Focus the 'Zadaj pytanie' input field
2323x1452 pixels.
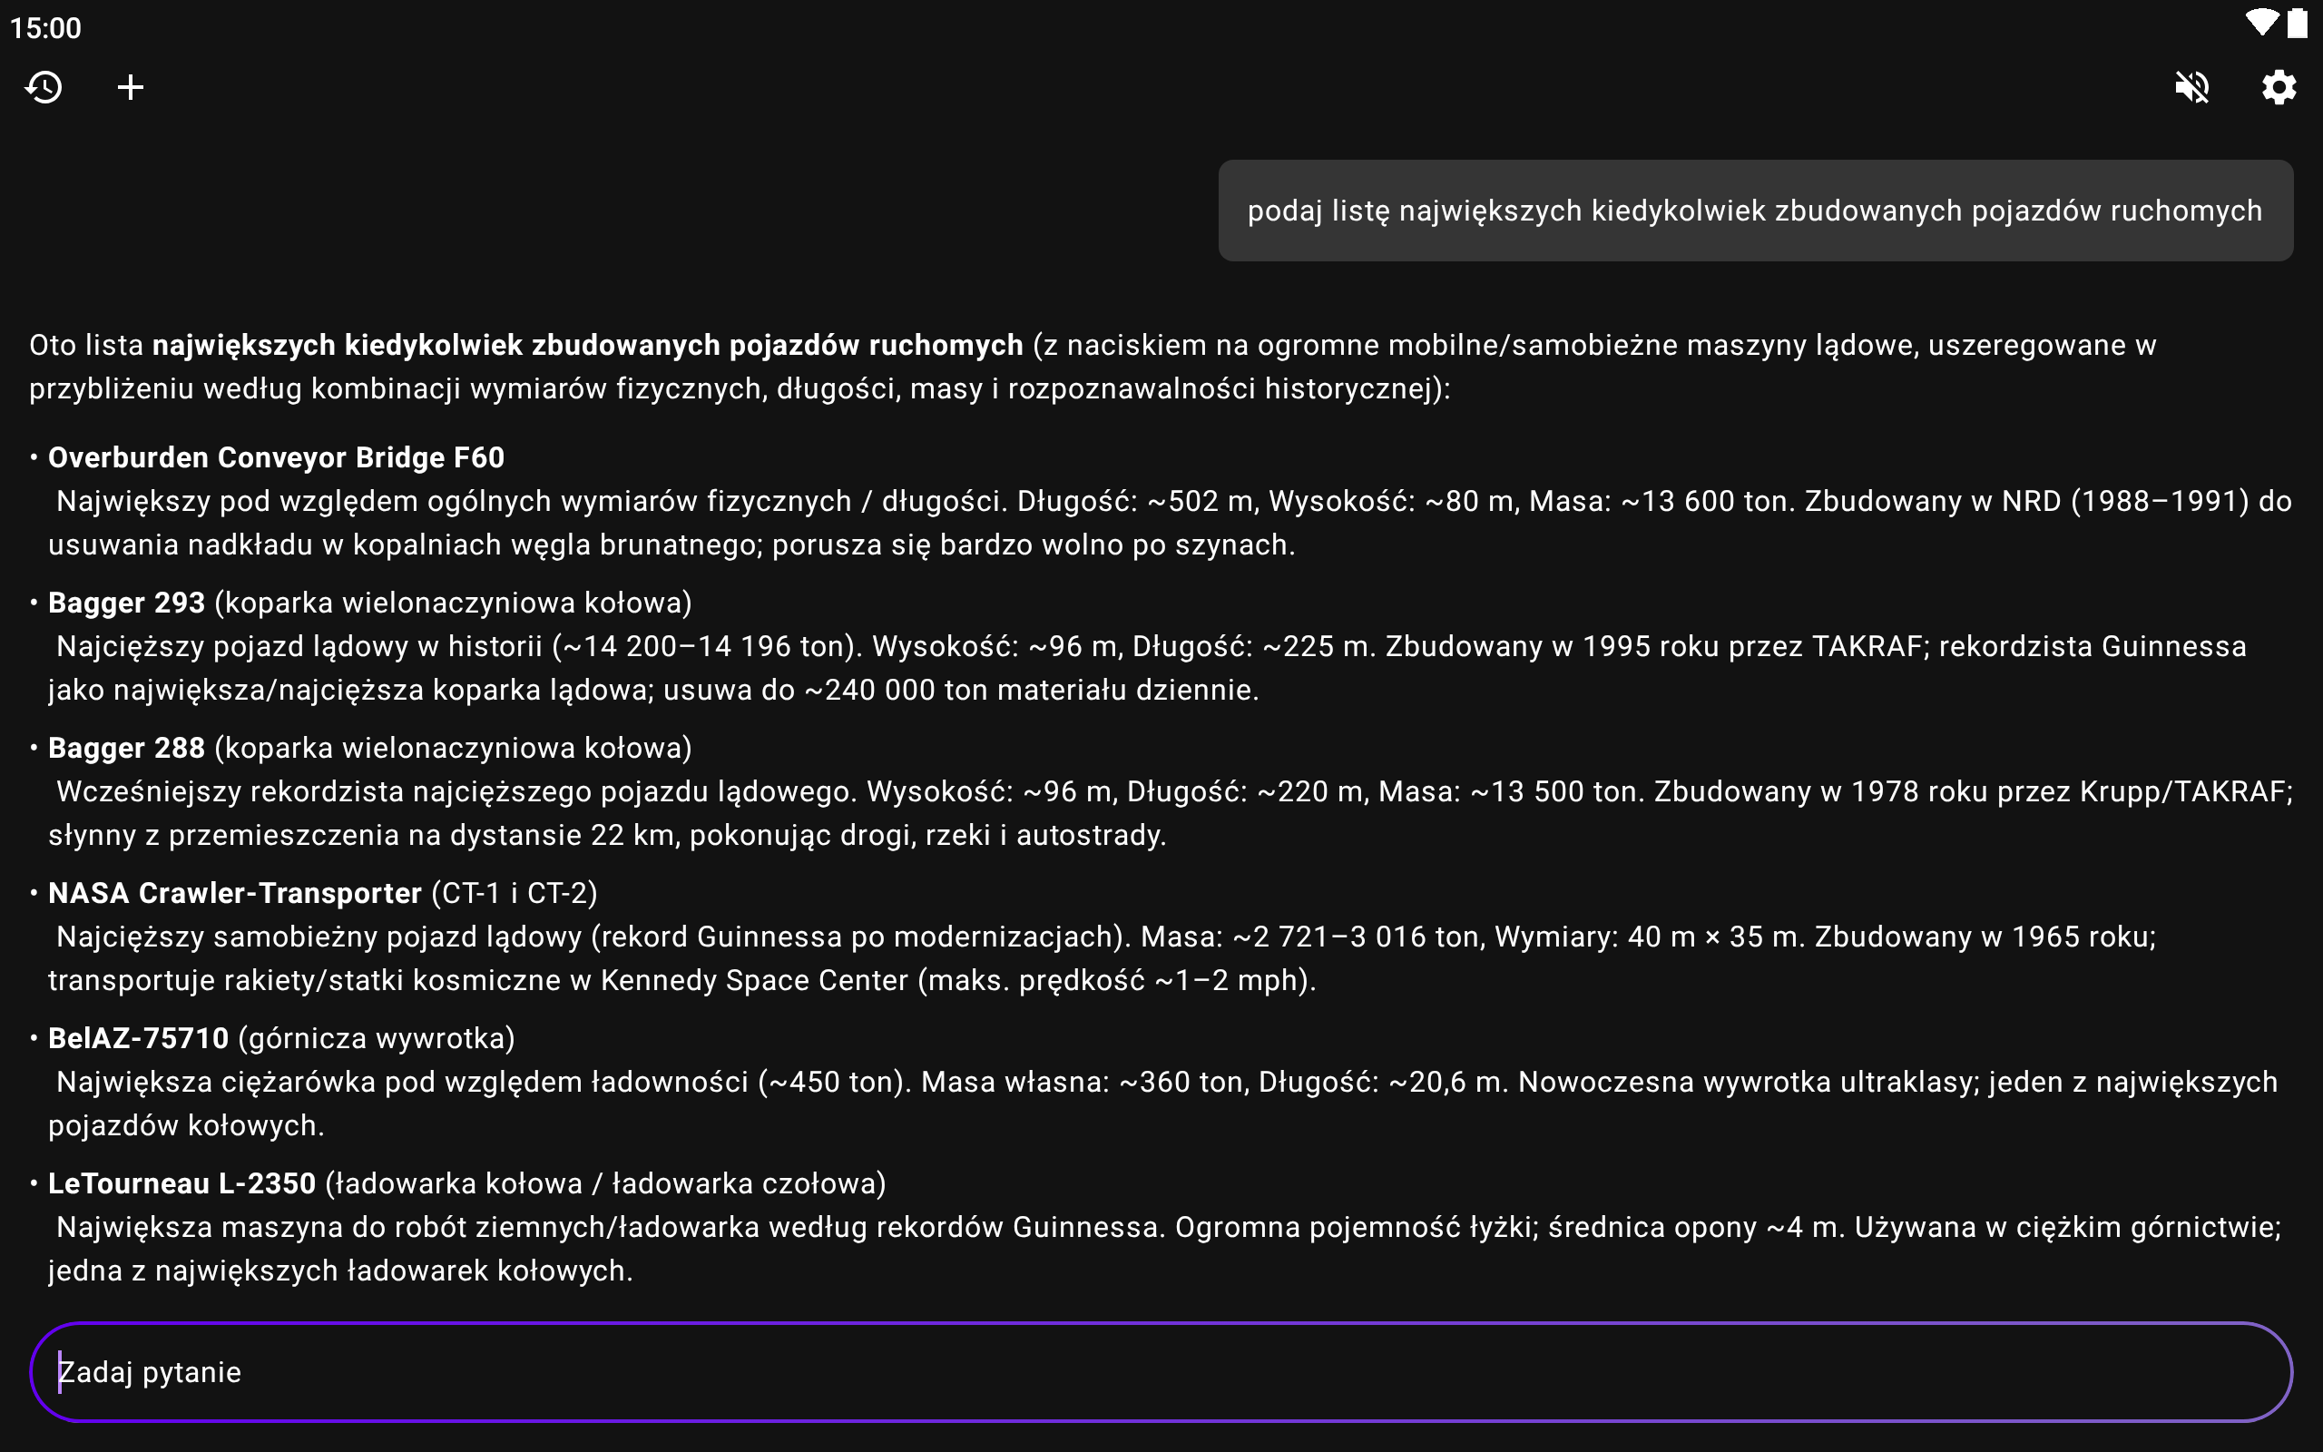[1160, 1371]
